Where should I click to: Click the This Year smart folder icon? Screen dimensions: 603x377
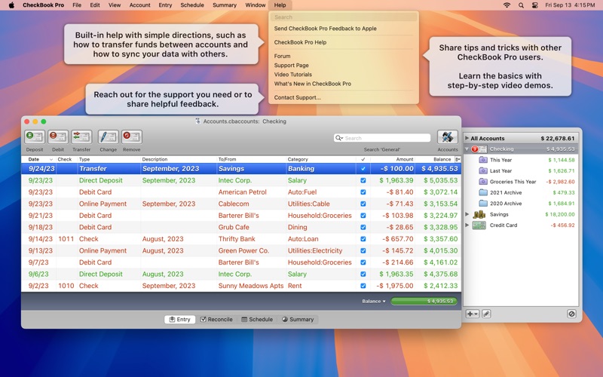[483, 160]
